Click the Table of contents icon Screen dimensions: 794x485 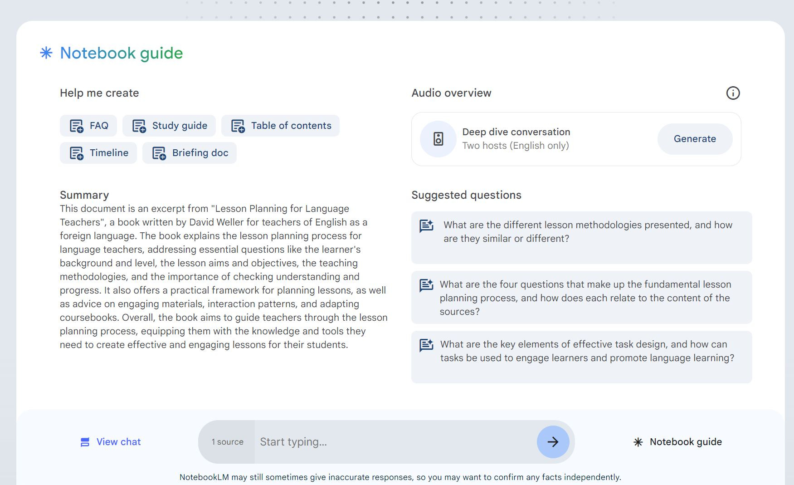click(237, 126)
